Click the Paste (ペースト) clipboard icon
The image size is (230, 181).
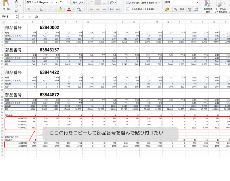(x=6, y=5)
